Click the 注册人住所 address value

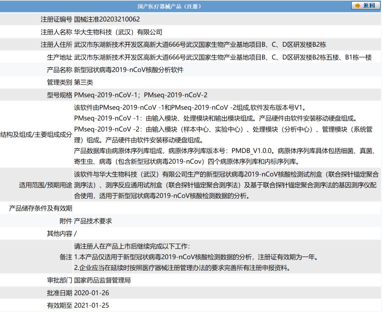point(200,45)
